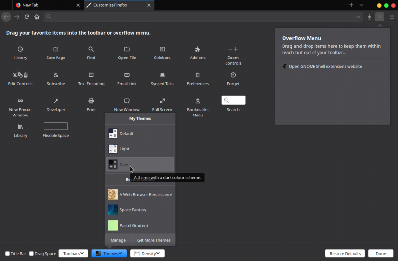Select the Add-ons puzzle icon

click(198, 49)
